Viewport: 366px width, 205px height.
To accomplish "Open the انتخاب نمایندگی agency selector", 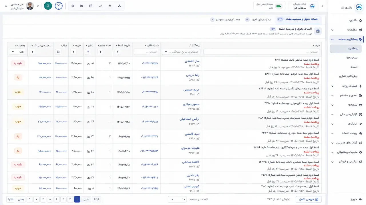I will click(x=303, y=6).
